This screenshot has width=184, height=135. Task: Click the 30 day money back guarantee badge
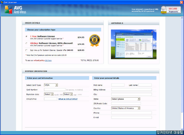pyautogui.click(x=95, y=40)
